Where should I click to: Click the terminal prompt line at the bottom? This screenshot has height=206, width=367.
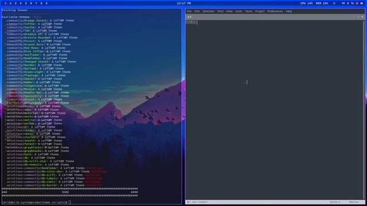[x=36, y=202]
